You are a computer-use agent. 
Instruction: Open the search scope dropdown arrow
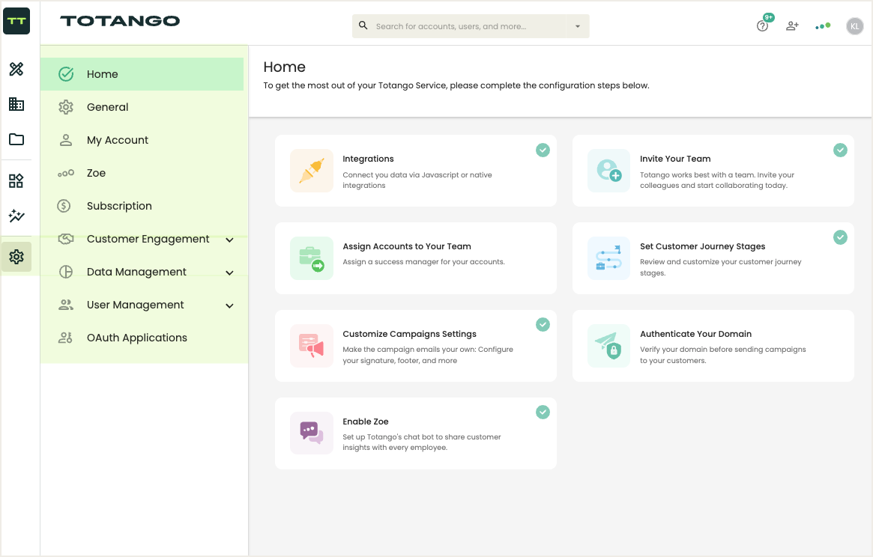pyautogui.click(x=578, y=26)
